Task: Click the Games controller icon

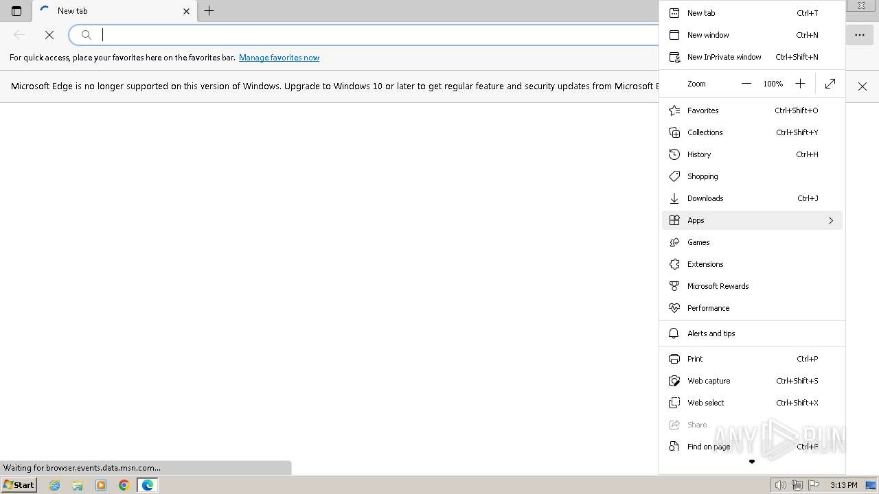Action: point(674,242)
